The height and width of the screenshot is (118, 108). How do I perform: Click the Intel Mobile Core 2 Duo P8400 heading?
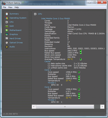pyautogui.click(x=56, y=18)
